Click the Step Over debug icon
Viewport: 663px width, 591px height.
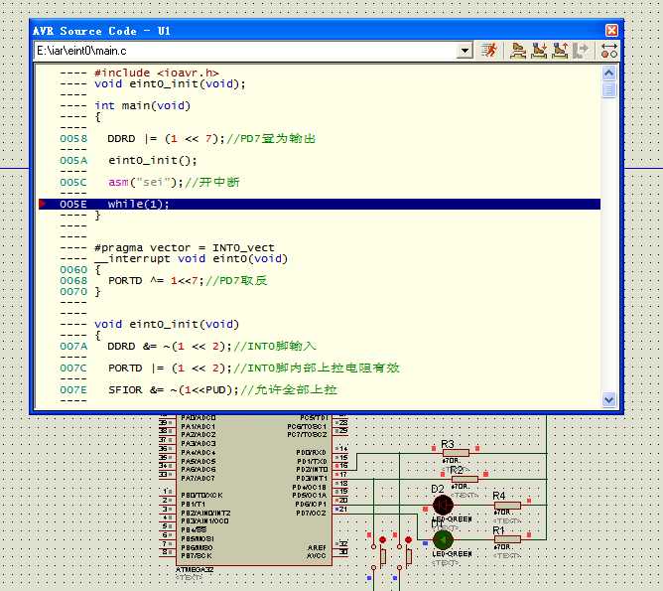click(x=518, y=50)
